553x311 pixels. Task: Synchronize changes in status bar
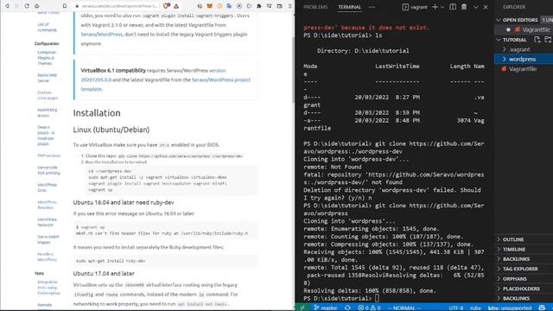pyautogui.click(x=347, y=308)
